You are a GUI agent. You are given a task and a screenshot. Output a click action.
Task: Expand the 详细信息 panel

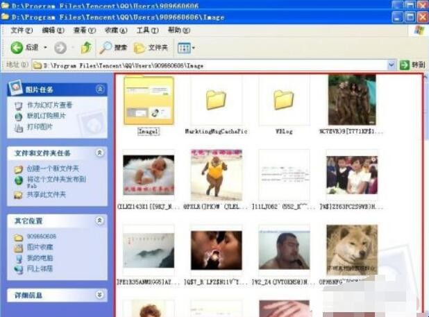99,295
